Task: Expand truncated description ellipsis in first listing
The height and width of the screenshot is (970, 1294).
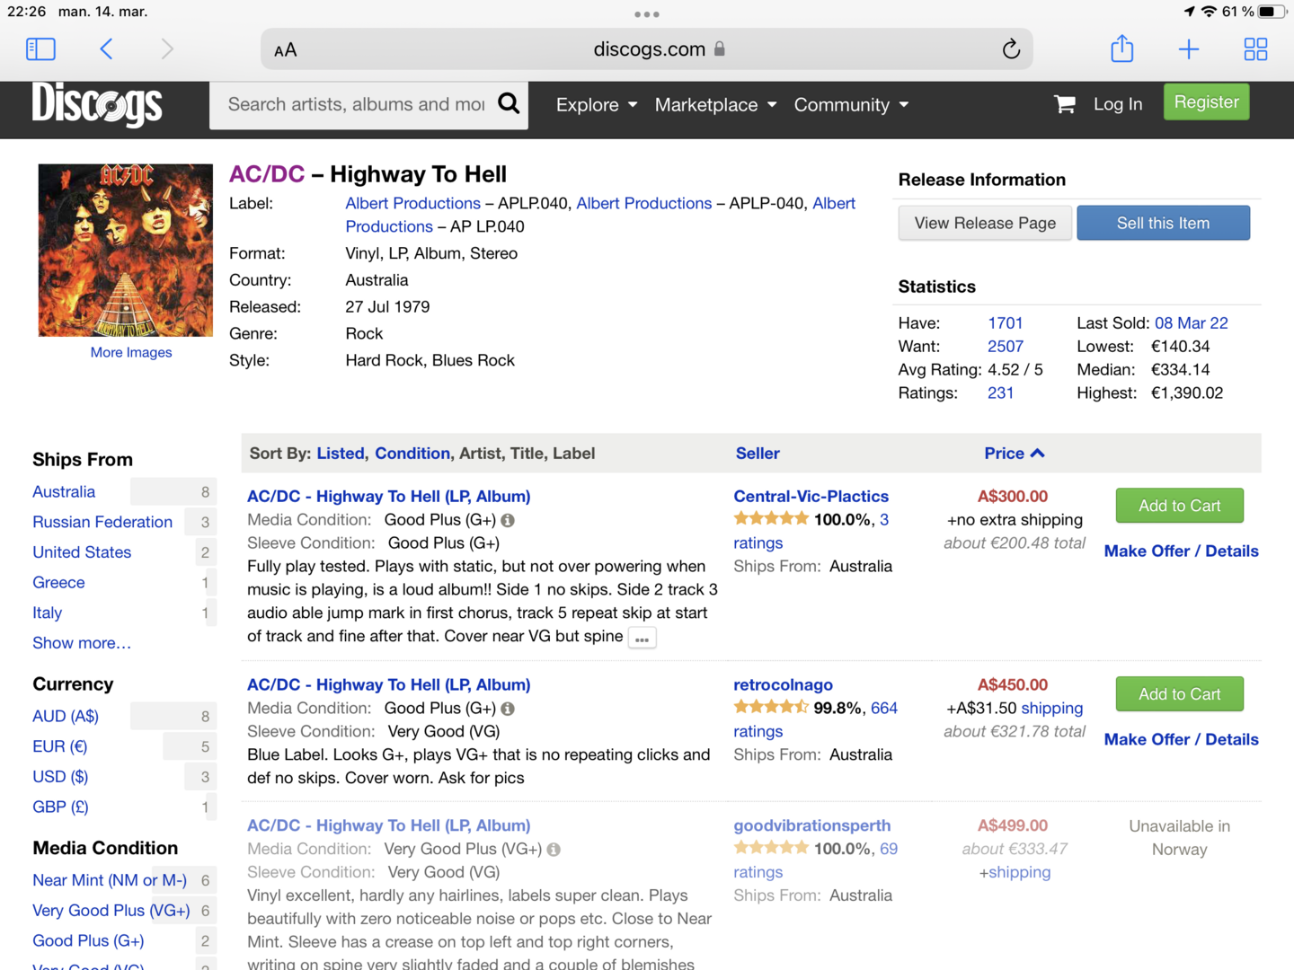Action: point(642,639)
